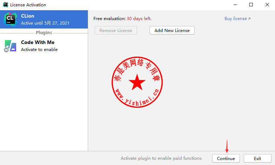Click Add New License button

point(172,30)
